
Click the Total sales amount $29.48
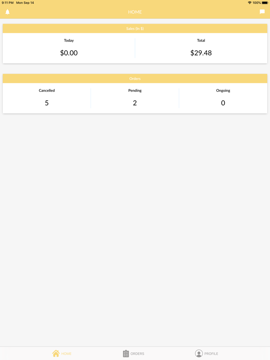point(201,53)
